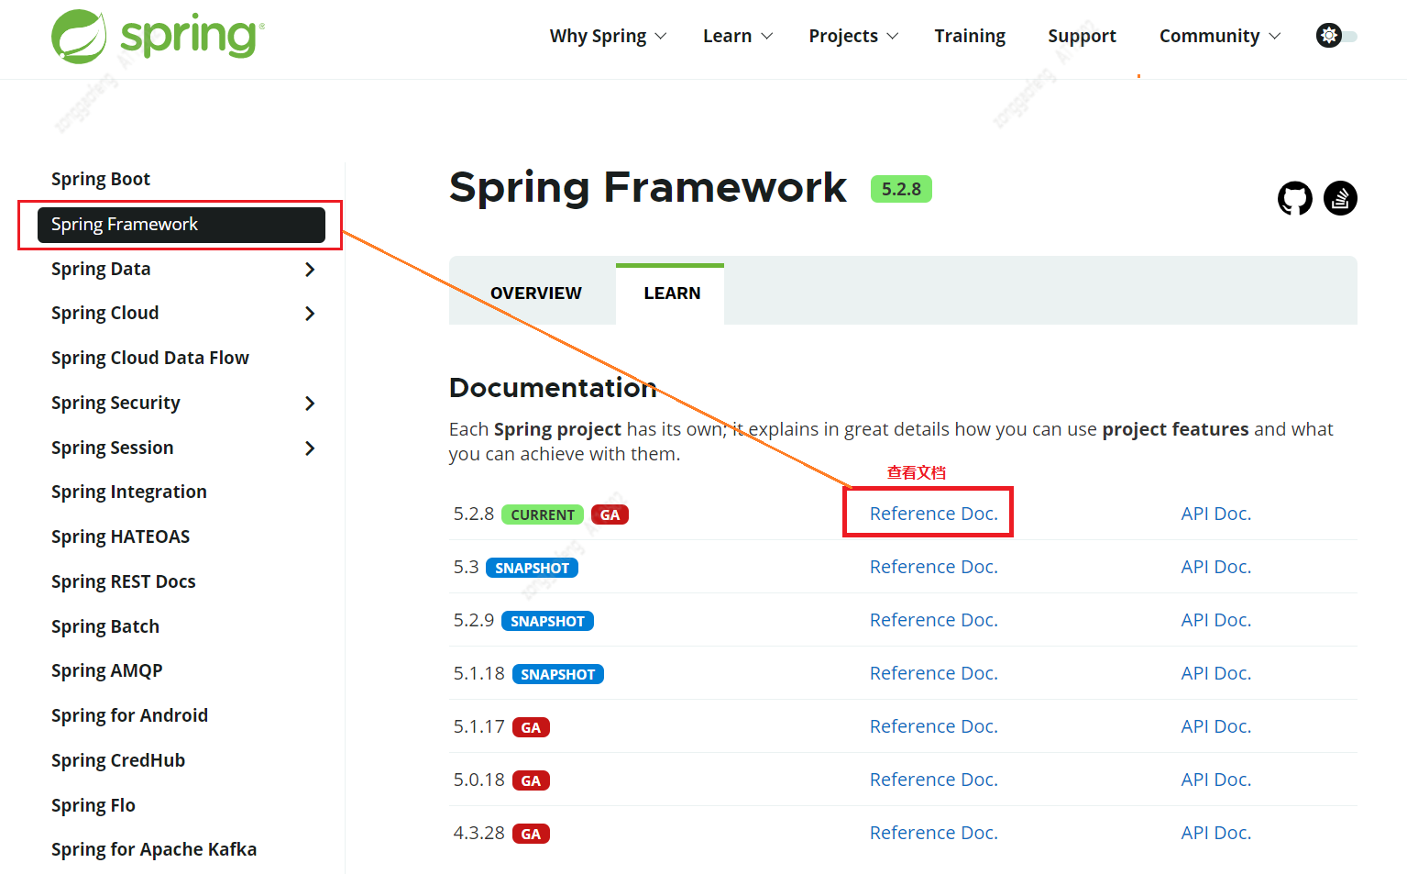1407x874 pixels.
Task: Switch to the OVERVIEW tab
Action: (535, 292)
